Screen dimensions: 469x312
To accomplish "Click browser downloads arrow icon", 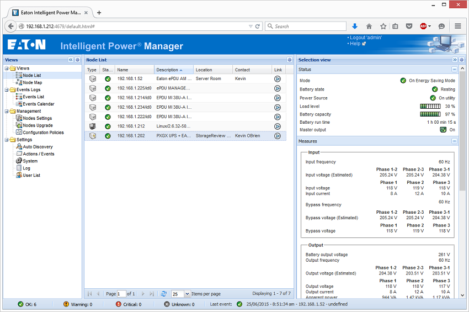I will click(355, 27).
